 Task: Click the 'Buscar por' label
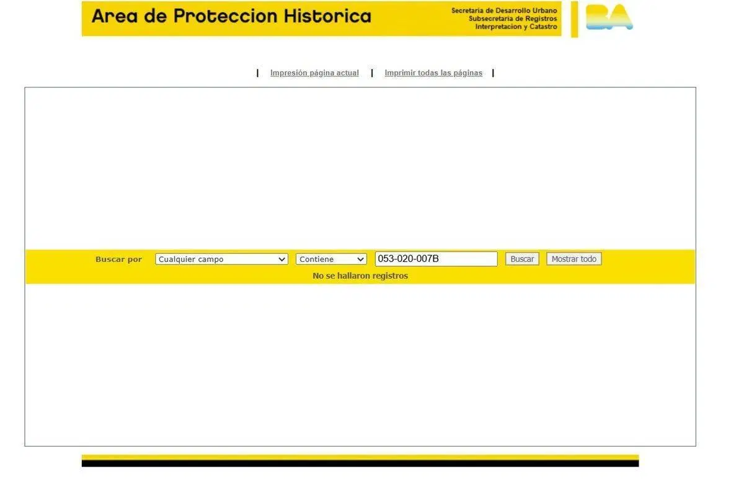click(x=118, y=259)
